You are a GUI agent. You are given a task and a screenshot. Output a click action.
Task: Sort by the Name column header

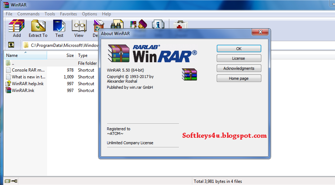(x=26, y=55)
